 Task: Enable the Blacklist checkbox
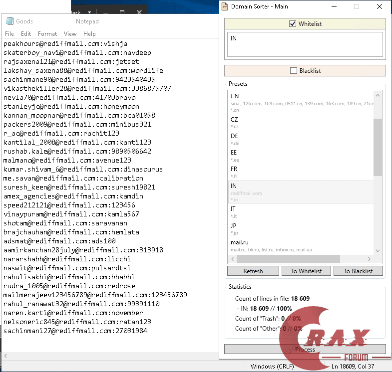(x=294, y=71)
